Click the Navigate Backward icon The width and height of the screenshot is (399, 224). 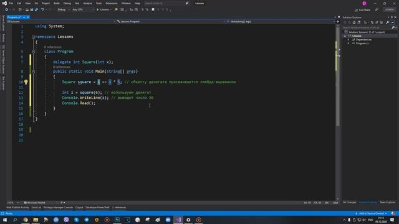tap(6, 10)
